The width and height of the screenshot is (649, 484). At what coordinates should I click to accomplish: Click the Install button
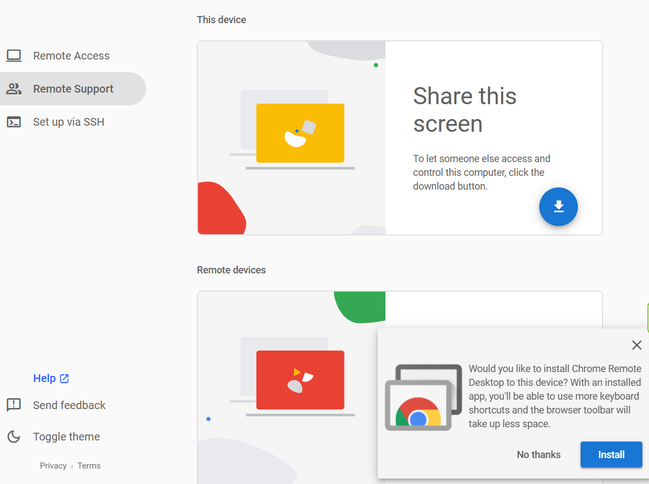point(611,455)
